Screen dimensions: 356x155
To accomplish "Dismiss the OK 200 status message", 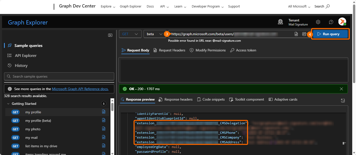I will click(x=341, y=89).
